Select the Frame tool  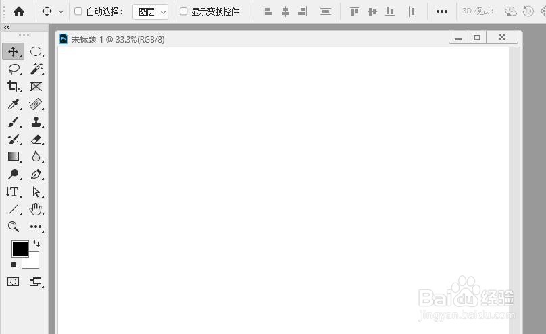point(36,86)
